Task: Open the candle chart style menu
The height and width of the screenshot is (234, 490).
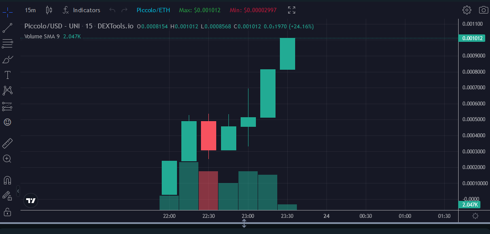Action: tap(49, 10)
